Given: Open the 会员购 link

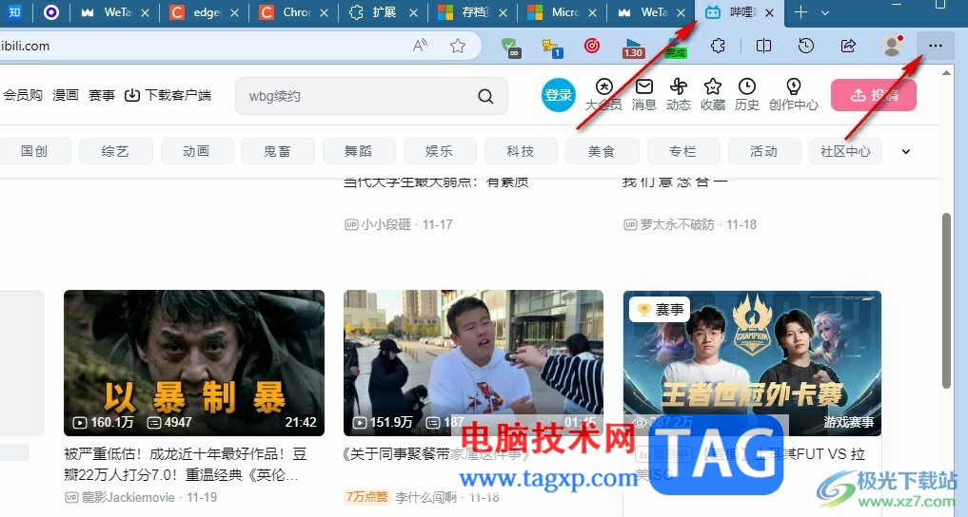Looking at the screenshot, I should [22, 95].
